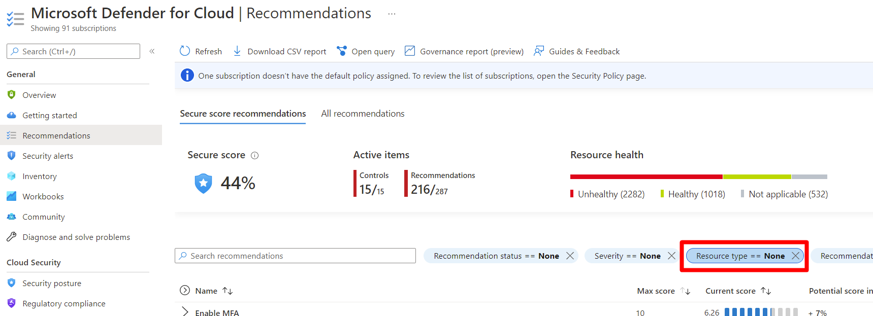Remove the Recommendation status filter
Image resolution: width=873 pixels, height=316 pixels.
[570, 256]
